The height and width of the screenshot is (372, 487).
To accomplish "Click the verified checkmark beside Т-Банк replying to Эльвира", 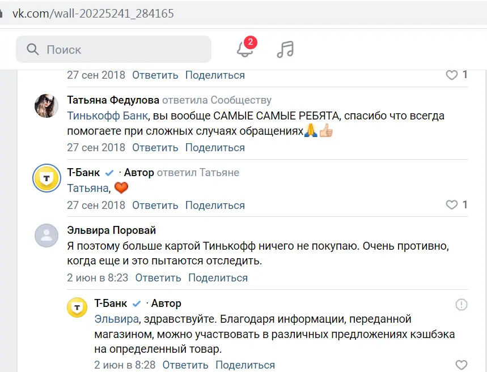I will coord(137,303).
